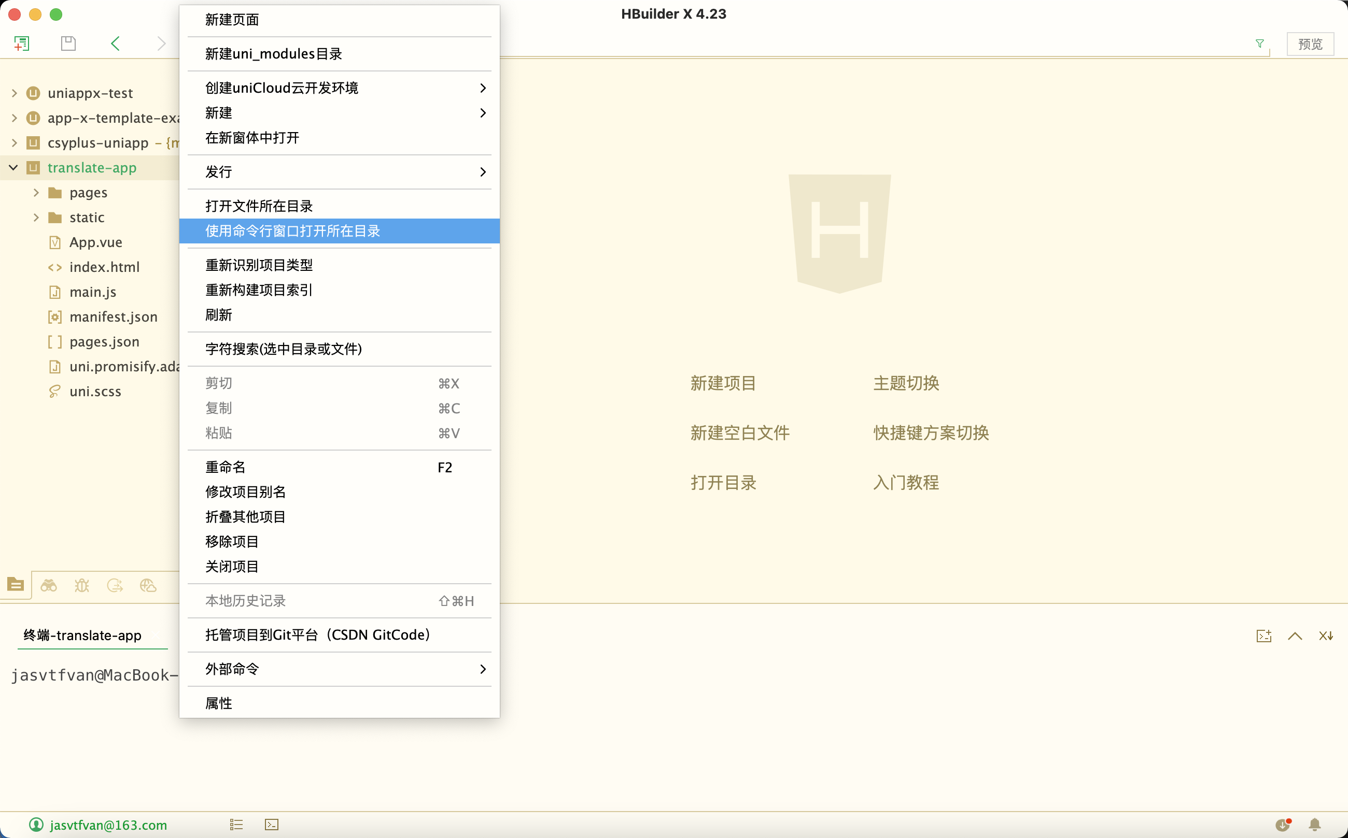Open the binoculars search panel icon
The width and height of the screenshot is (1348, 838).
[x=49, y=585]
